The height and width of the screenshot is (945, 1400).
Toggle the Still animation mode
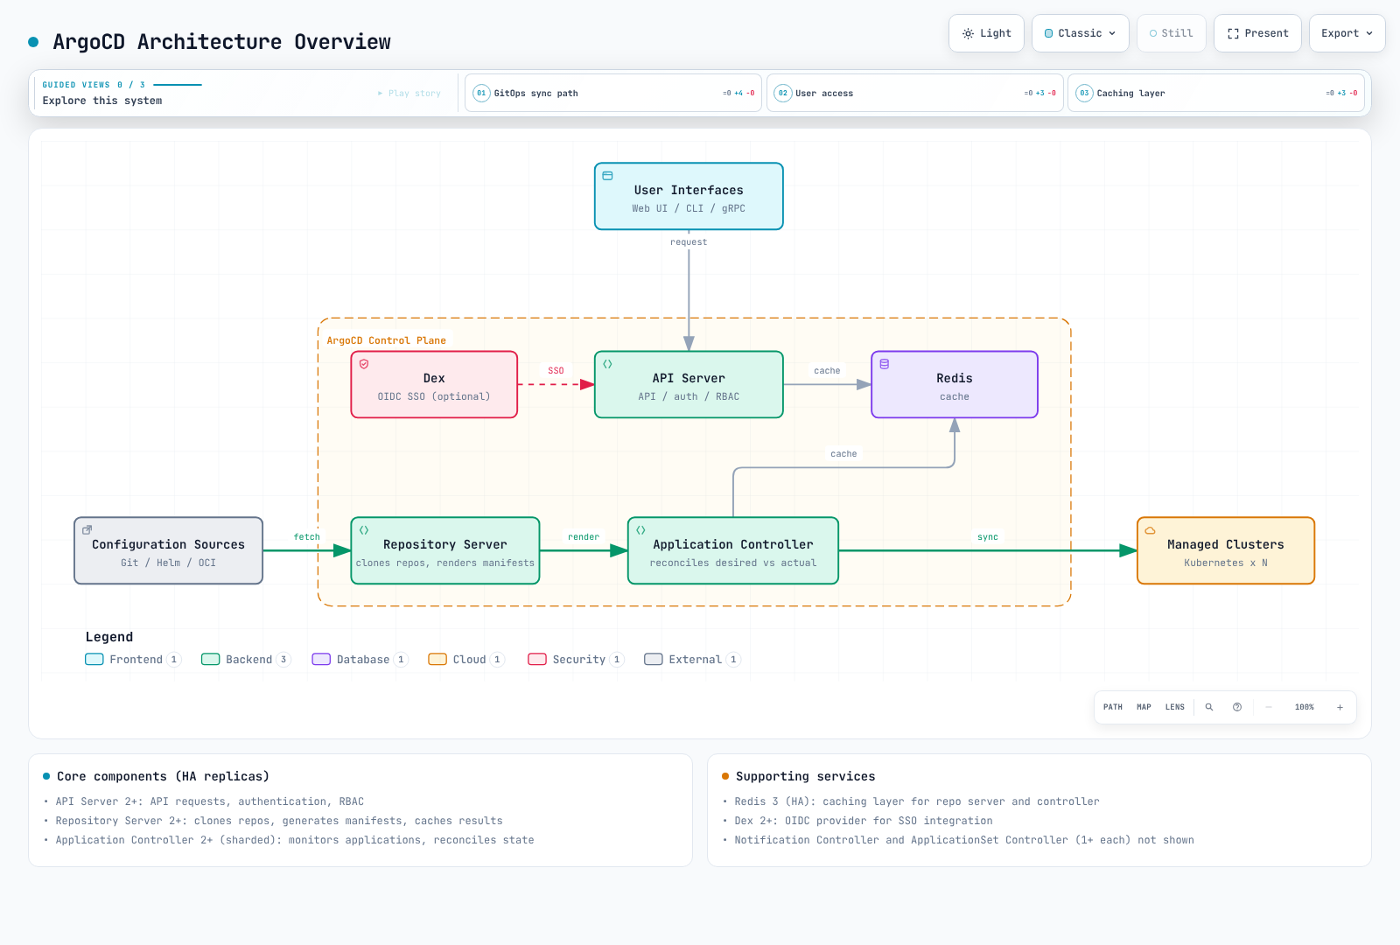pos(1172,33)
